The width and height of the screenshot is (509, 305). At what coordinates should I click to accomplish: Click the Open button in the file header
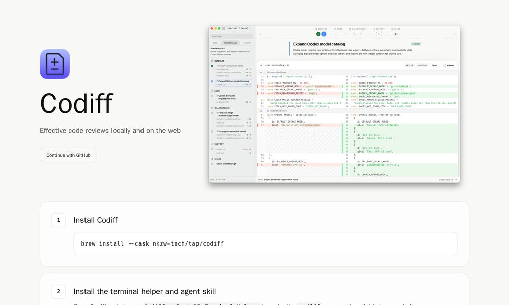click(434, 65)
